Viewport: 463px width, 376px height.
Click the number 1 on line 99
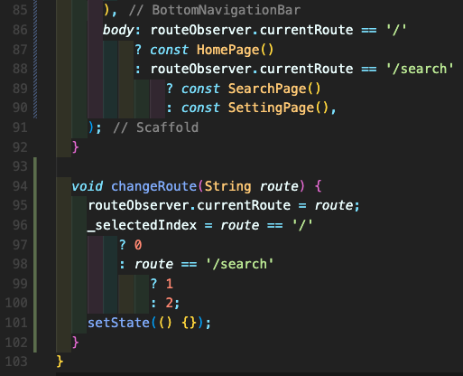(x=170, y=284)
